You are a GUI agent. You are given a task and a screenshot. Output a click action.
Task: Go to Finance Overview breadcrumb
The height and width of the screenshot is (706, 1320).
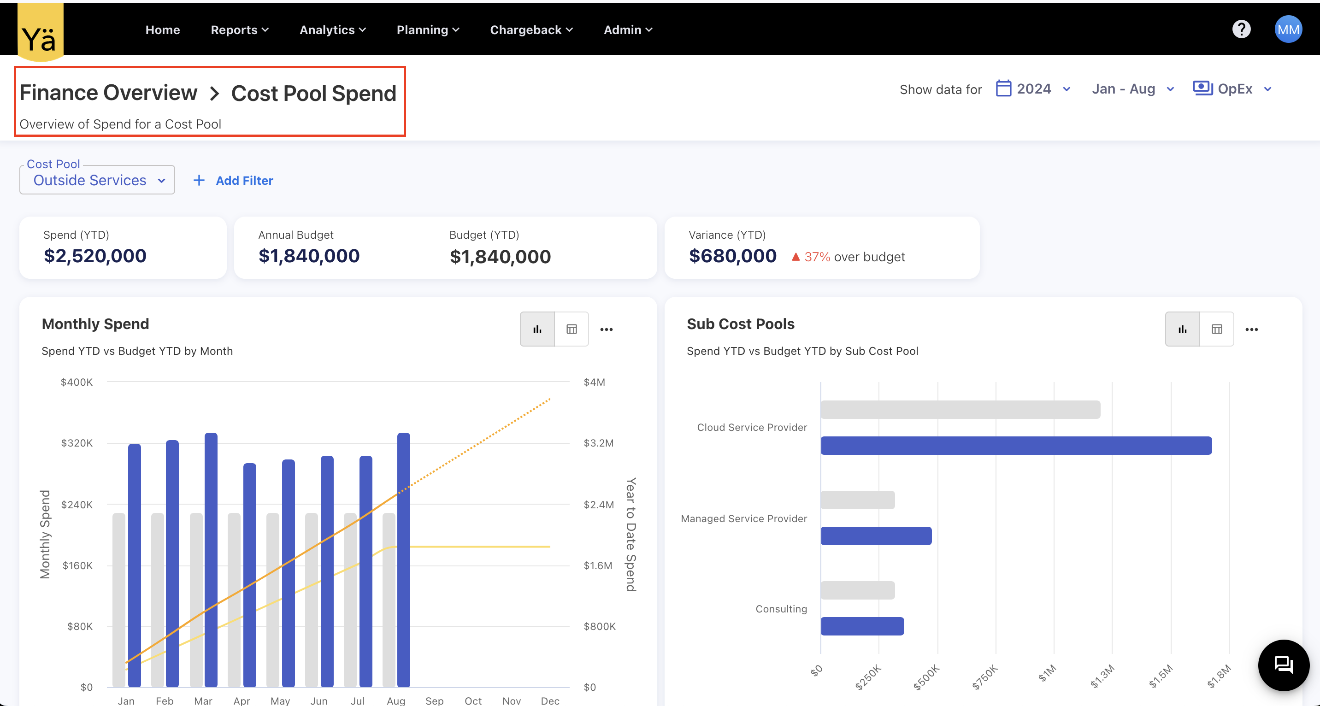(x=108, y=93)
